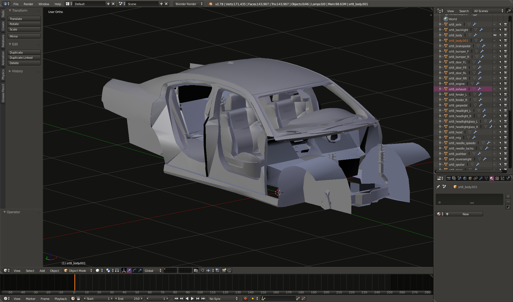Open the Render menu
Viewport: 513px width, 302px height.
coord(28,4)
